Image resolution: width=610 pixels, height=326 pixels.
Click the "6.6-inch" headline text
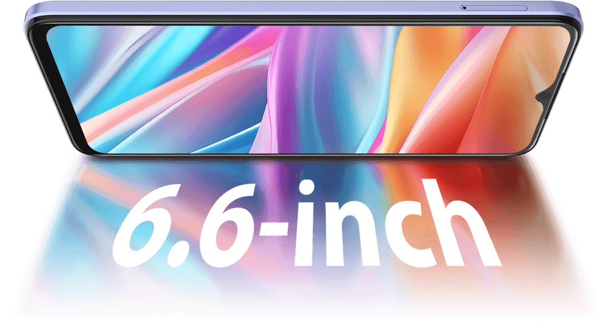coord(306,224)
